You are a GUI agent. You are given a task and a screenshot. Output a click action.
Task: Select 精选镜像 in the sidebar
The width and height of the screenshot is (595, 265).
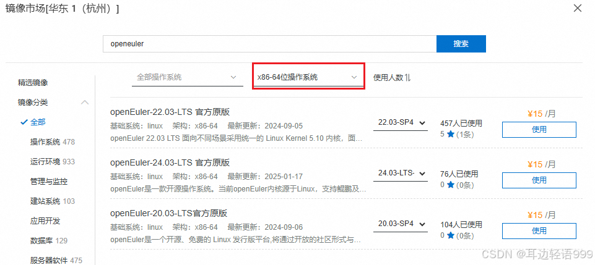click(x=33, y=83)
